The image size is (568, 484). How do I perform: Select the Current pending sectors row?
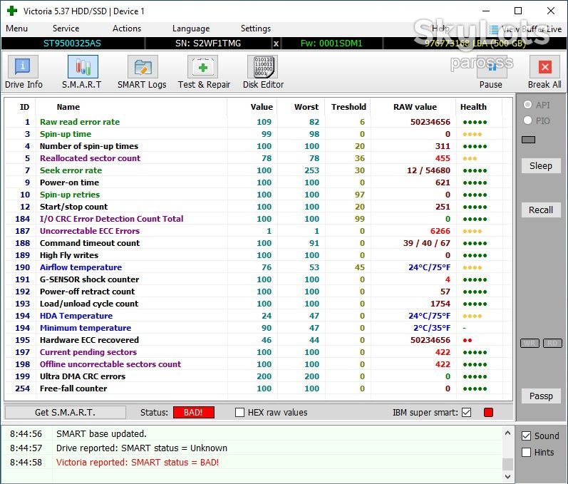tap(259, 352)
